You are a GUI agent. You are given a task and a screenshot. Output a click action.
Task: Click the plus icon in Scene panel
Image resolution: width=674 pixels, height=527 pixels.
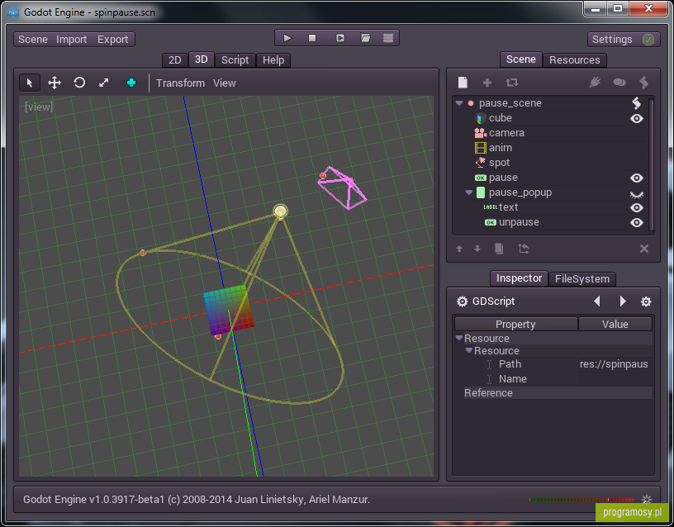tap(487, 82)
